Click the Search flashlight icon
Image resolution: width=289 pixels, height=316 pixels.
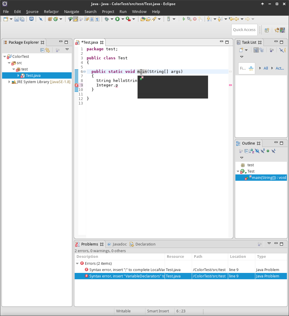154,19
